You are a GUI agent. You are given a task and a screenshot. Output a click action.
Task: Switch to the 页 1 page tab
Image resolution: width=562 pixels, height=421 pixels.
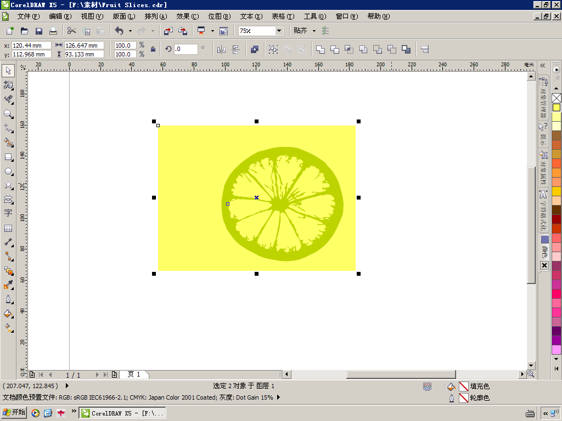click(x=134, y=374)
